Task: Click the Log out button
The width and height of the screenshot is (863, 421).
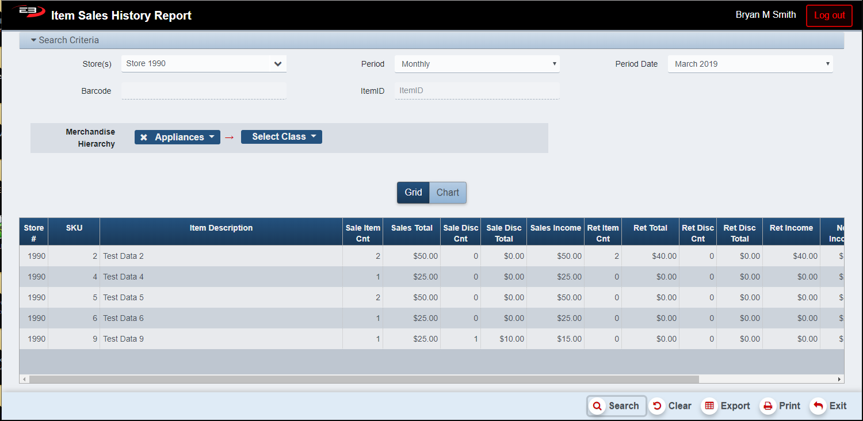Action: coord(829,16)
